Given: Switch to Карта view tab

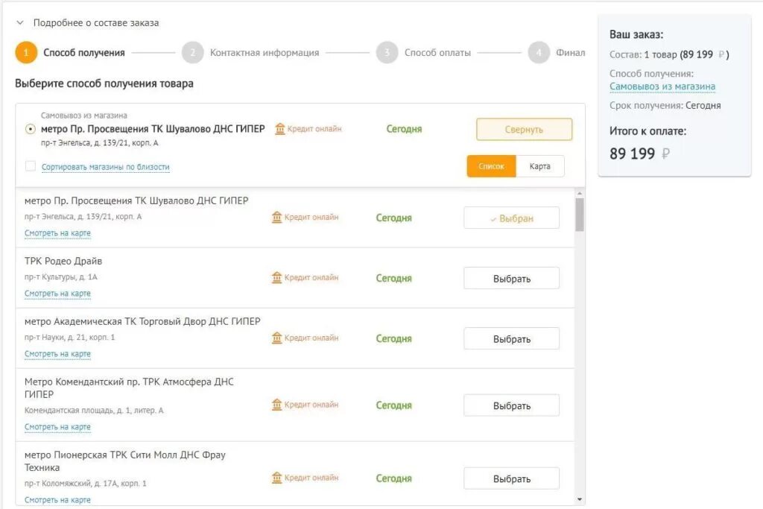Looking at the screenshot, I should 539,166.
